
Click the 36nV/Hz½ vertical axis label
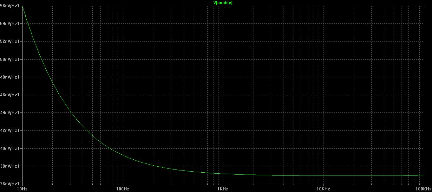(10, 184)
